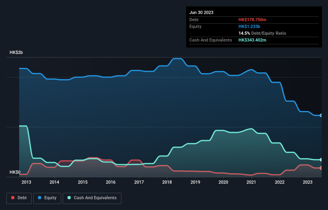Toggle Cash And Equivalents legend button

pos(92,198)
